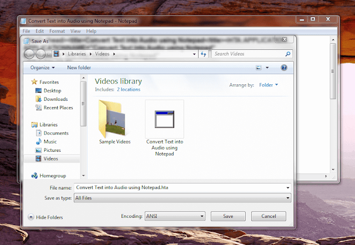Click the 2 locations link
The height and width of the screenshot is (245, 355).
pyautogui.click(x=128, y=89)
